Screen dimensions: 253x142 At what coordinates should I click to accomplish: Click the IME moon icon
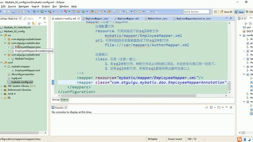249,140
